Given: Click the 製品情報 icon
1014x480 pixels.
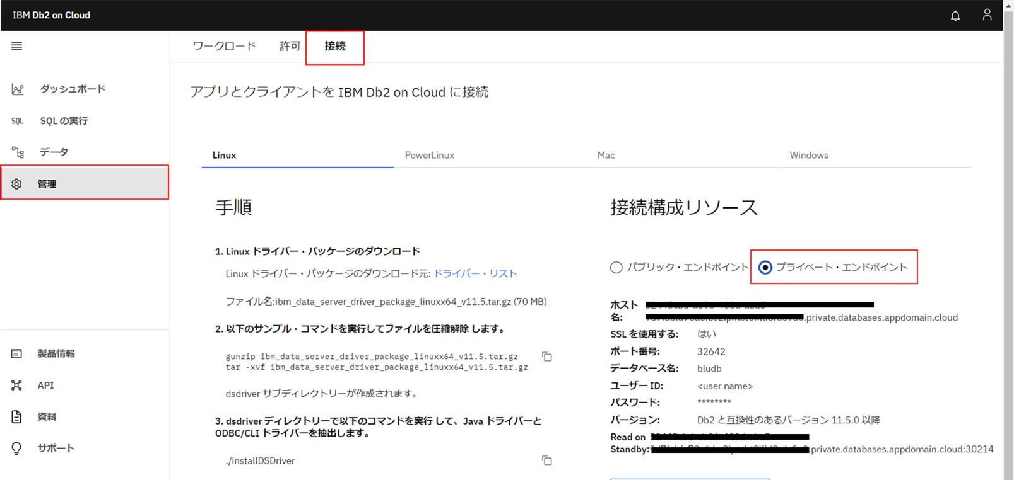Looking at the screenshot, I should click(16, 354).
